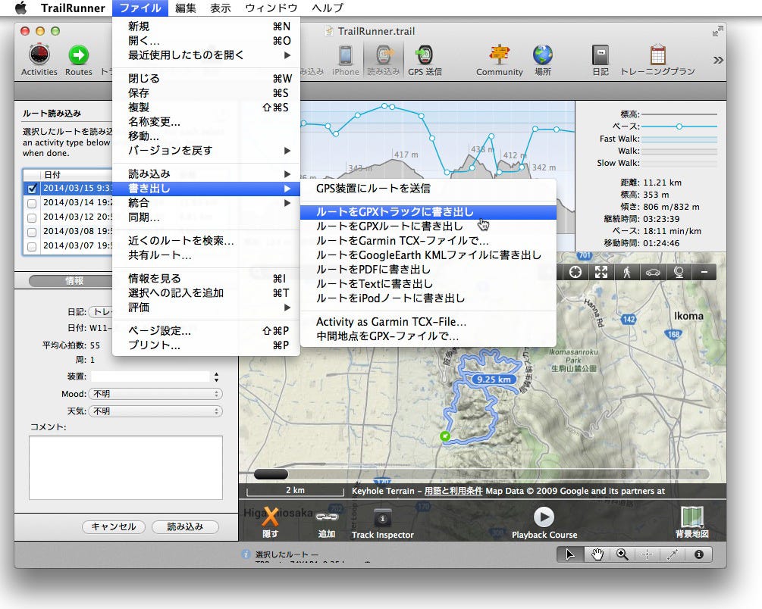Screen dimensions: 762x609
Task: Expand the 最近使用したものを開く submenu
Action: (206, 55)
